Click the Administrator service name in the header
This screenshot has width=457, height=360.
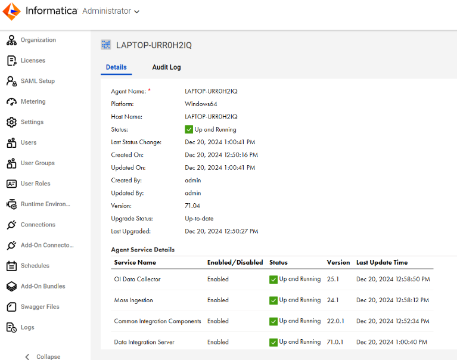pos(107,11)
